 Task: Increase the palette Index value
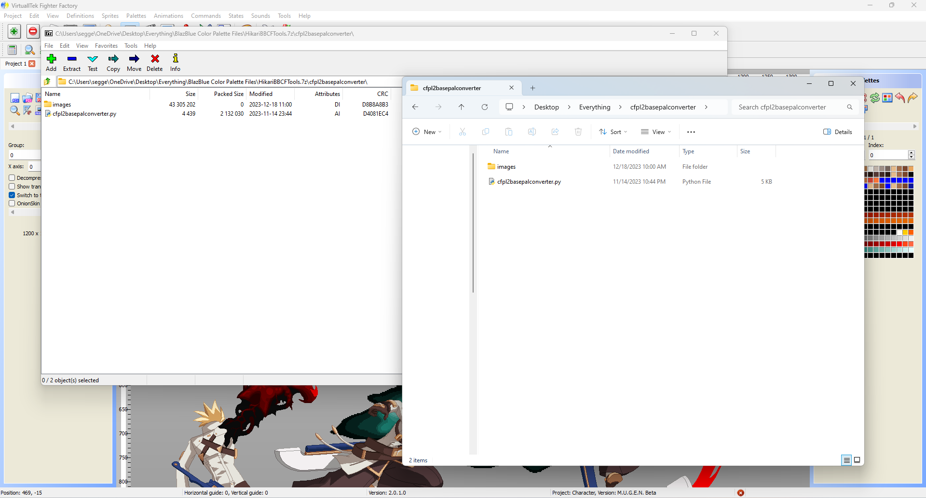point(912,153)
